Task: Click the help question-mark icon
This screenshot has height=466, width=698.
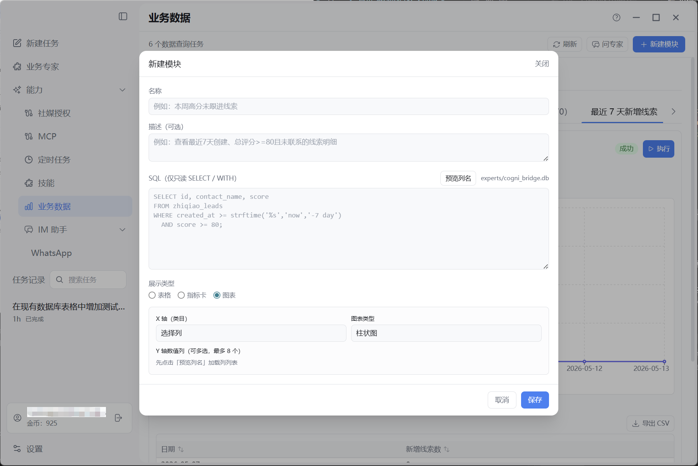Action: (x=617, y=17)
